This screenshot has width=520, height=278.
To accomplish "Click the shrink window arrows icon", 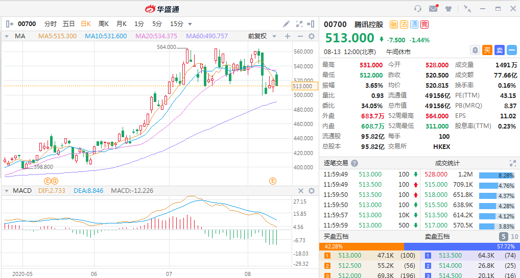I will 467,9.
